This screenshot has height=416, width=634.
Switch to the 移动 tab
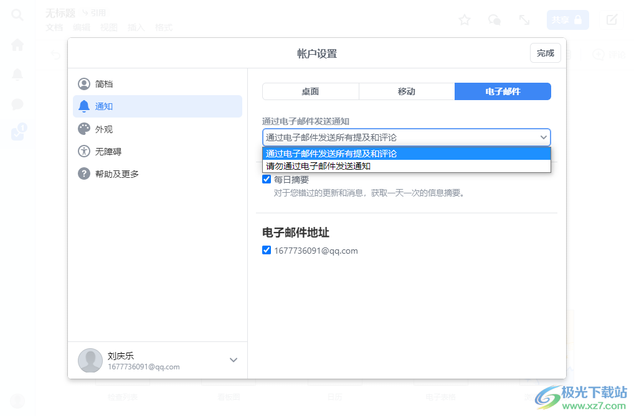click(x=406, y=91)
